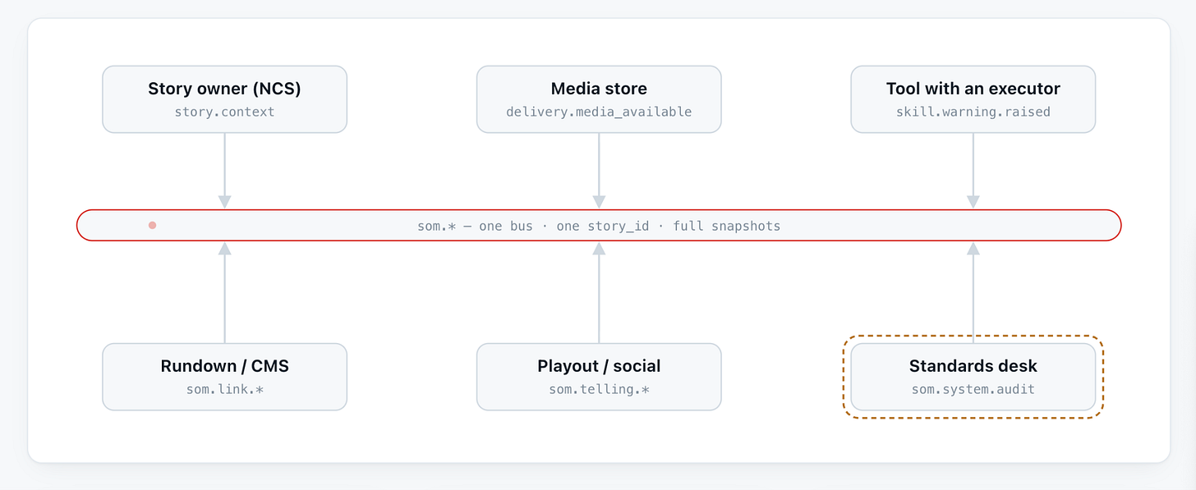The image size is (1196, 490).
Task: Click the som.system.audit code label
Action: coord(973,389)
